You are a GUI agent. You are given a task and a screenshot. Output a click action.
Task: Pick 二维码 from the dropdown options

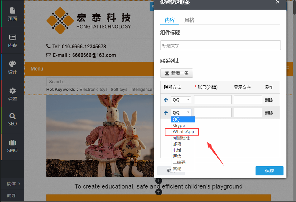coord(179,163)
